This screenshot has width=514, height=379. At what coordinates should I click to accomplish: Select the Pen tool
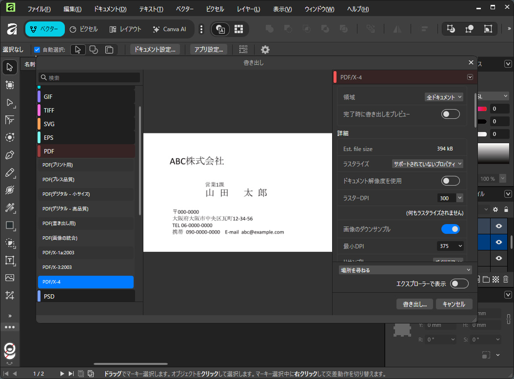pyautogui.click(x=10, y=155)
